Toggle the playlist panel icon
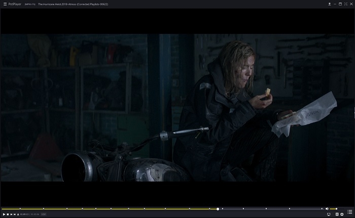The height and width of the screenshot is (218, 355). coord(350,211)
